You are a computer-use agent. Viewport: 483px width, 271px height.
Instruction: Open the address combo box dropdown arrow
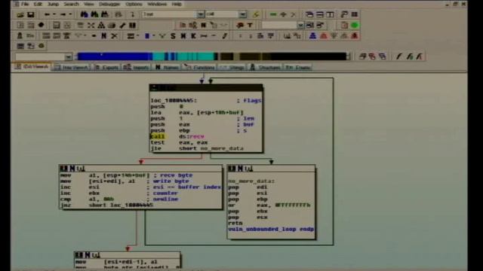click(x=69, y=57)
